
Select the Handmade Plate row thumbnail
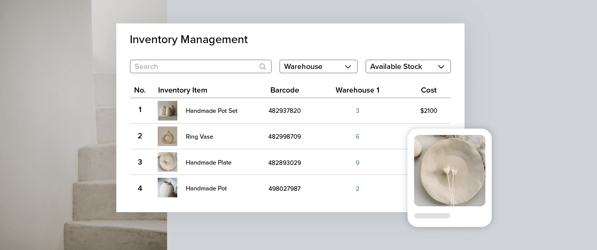tap(167, 162)
